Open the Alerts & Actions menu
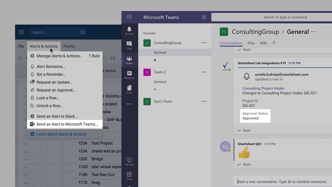The height and width of the screenshot is (187, 332). pyautogui.click(x=44, y=46)
